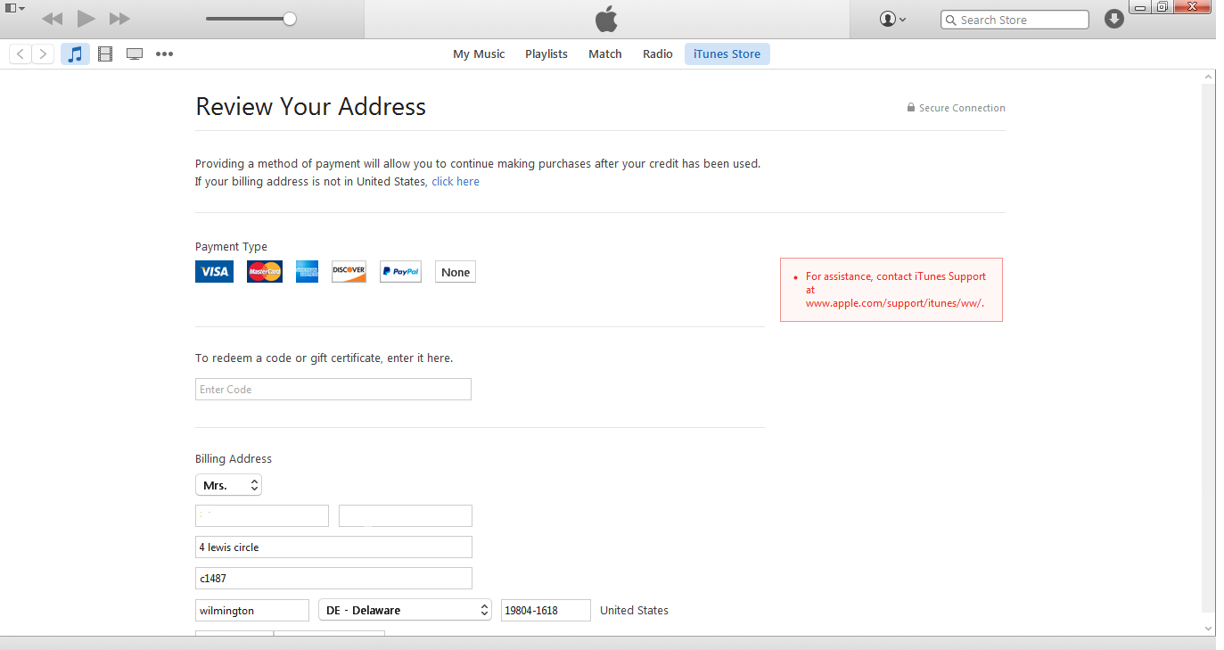Click the address line field 'c1487'
This screenshot has height=650, width=1224.
click(333, 579)
